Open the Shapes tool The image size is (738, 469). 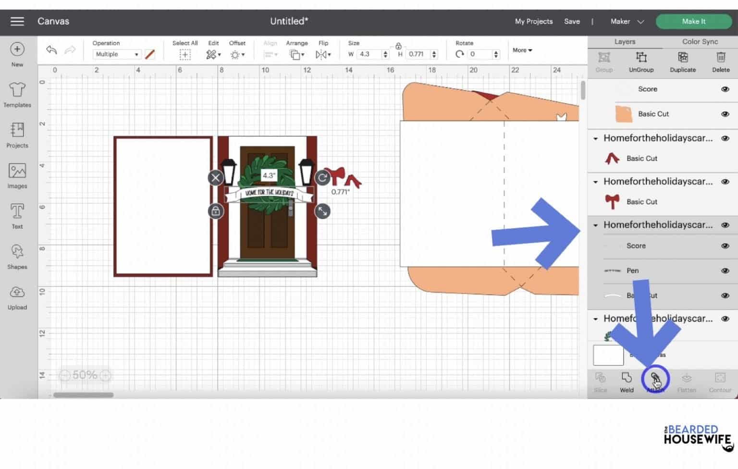(x=17, y=257)
